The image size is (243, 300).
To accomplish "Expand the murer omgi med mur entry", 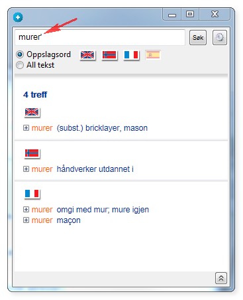I will [x=26, y=209].
